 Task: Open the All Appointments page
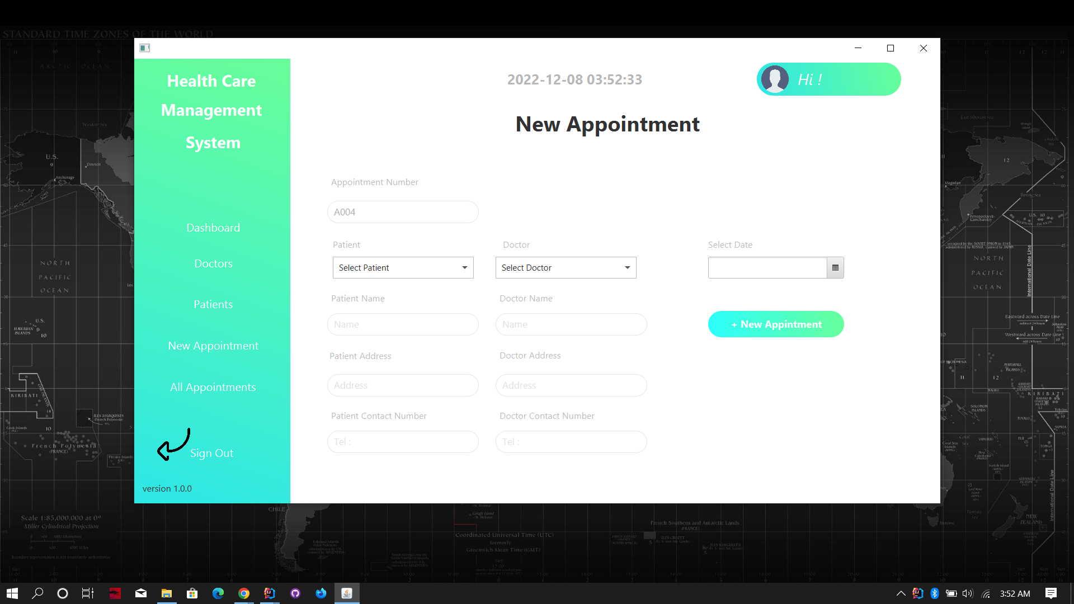pyautogui.click(x=213, y=386)
